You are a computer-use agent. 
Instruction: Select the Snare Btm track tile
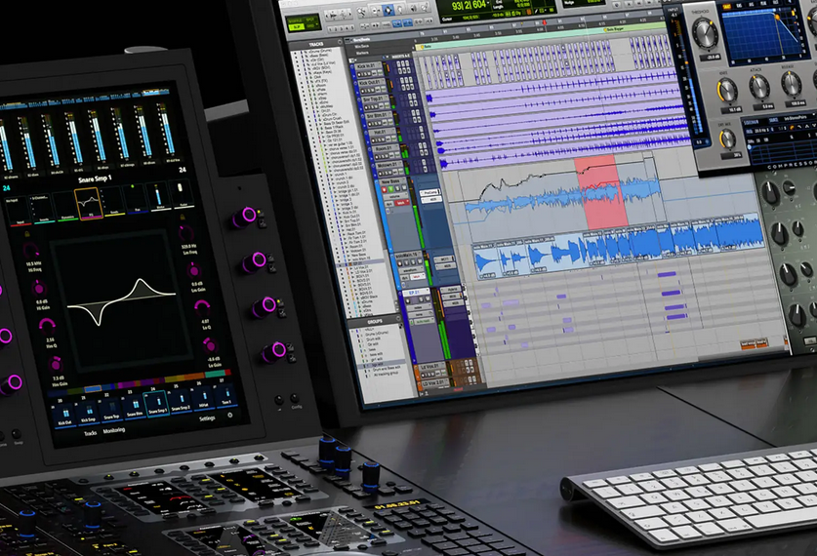[136, 408]
